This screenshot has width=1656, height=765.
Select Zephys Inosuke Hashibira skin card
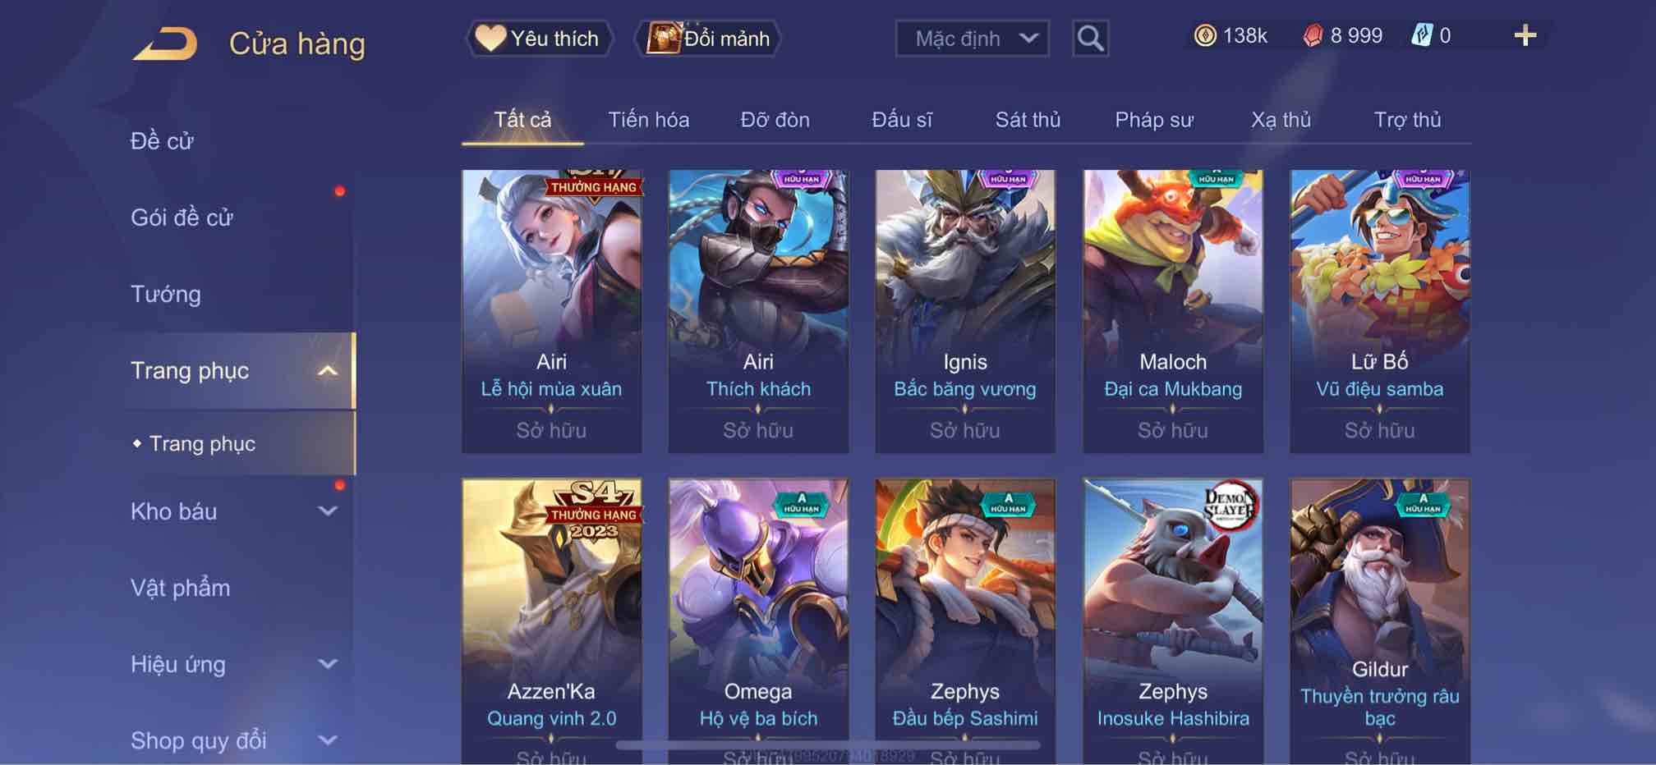click(x=1173, y=621)
